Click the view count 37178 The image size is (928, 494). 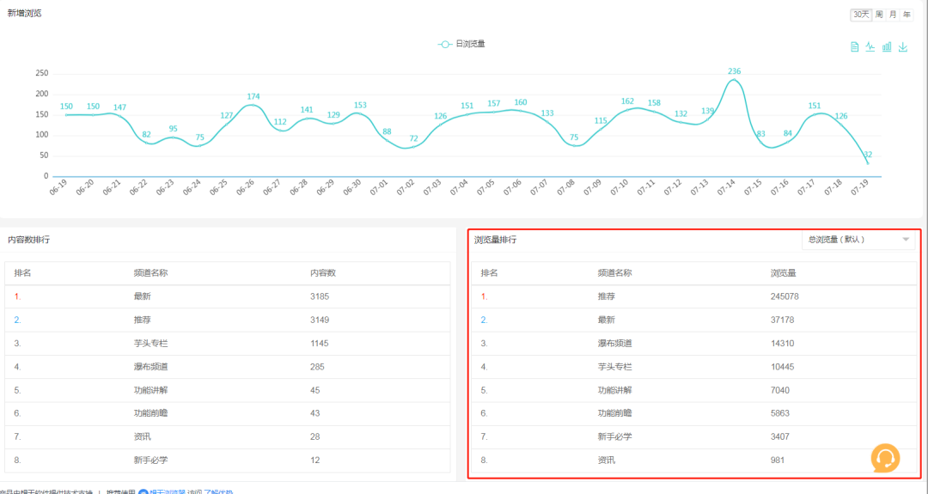pos(783,320)
